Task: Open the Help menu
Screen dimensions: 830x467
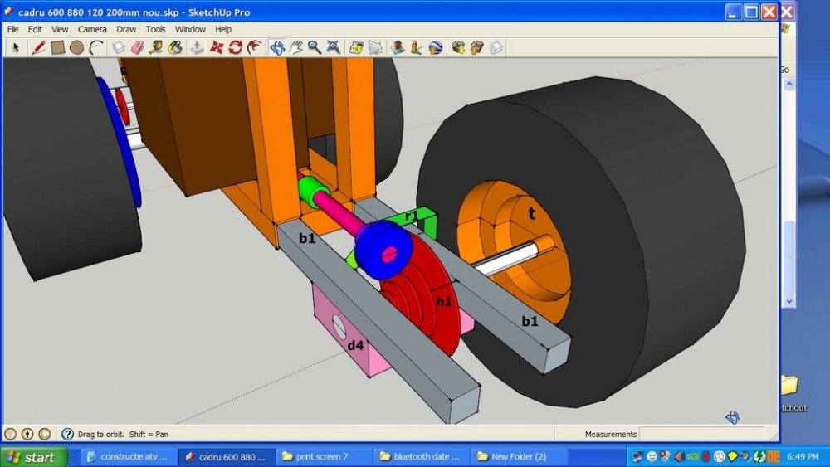Action: 222,30
